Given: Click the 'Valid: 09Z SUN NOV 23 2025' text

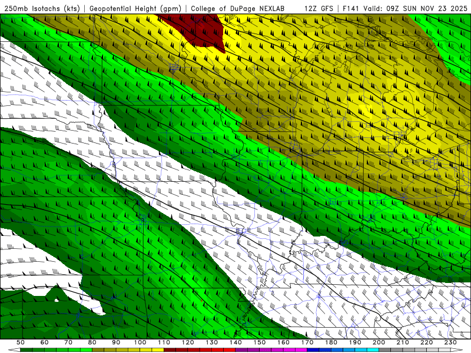Looking at the screenshot, I should [415, 8].
